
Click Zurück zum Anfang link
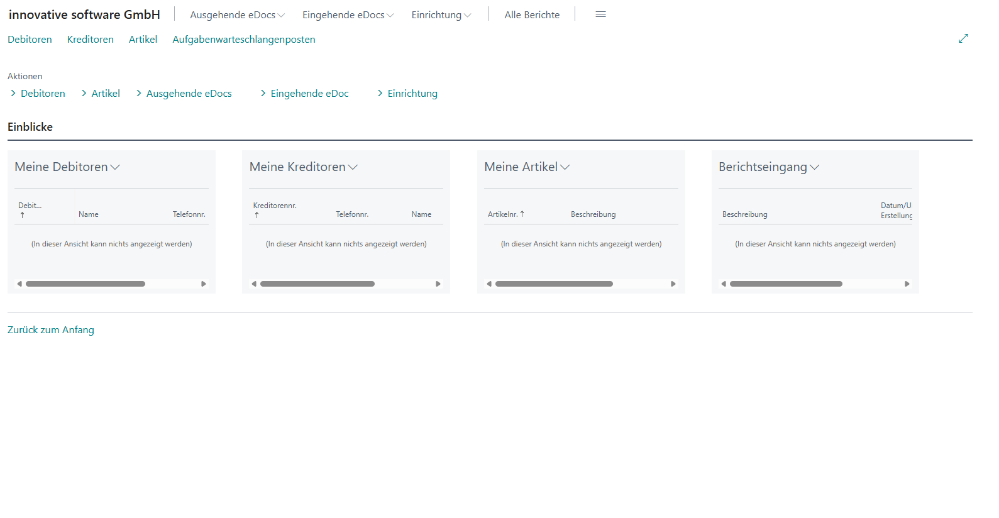point(51,330)
